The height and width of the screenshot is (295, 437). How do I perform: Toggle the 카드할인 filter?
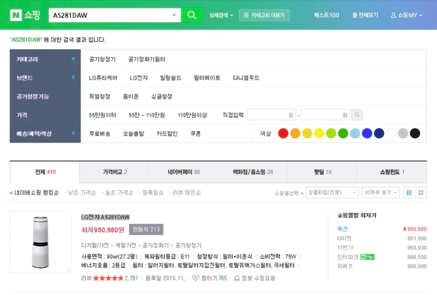point(167,134)
